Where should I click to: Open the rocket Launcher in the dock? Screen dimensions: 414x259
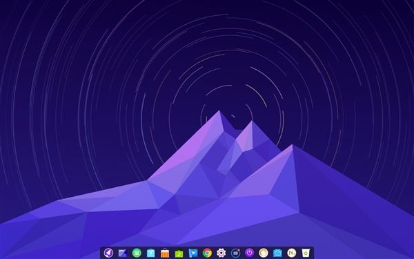(x=108, y=253)
